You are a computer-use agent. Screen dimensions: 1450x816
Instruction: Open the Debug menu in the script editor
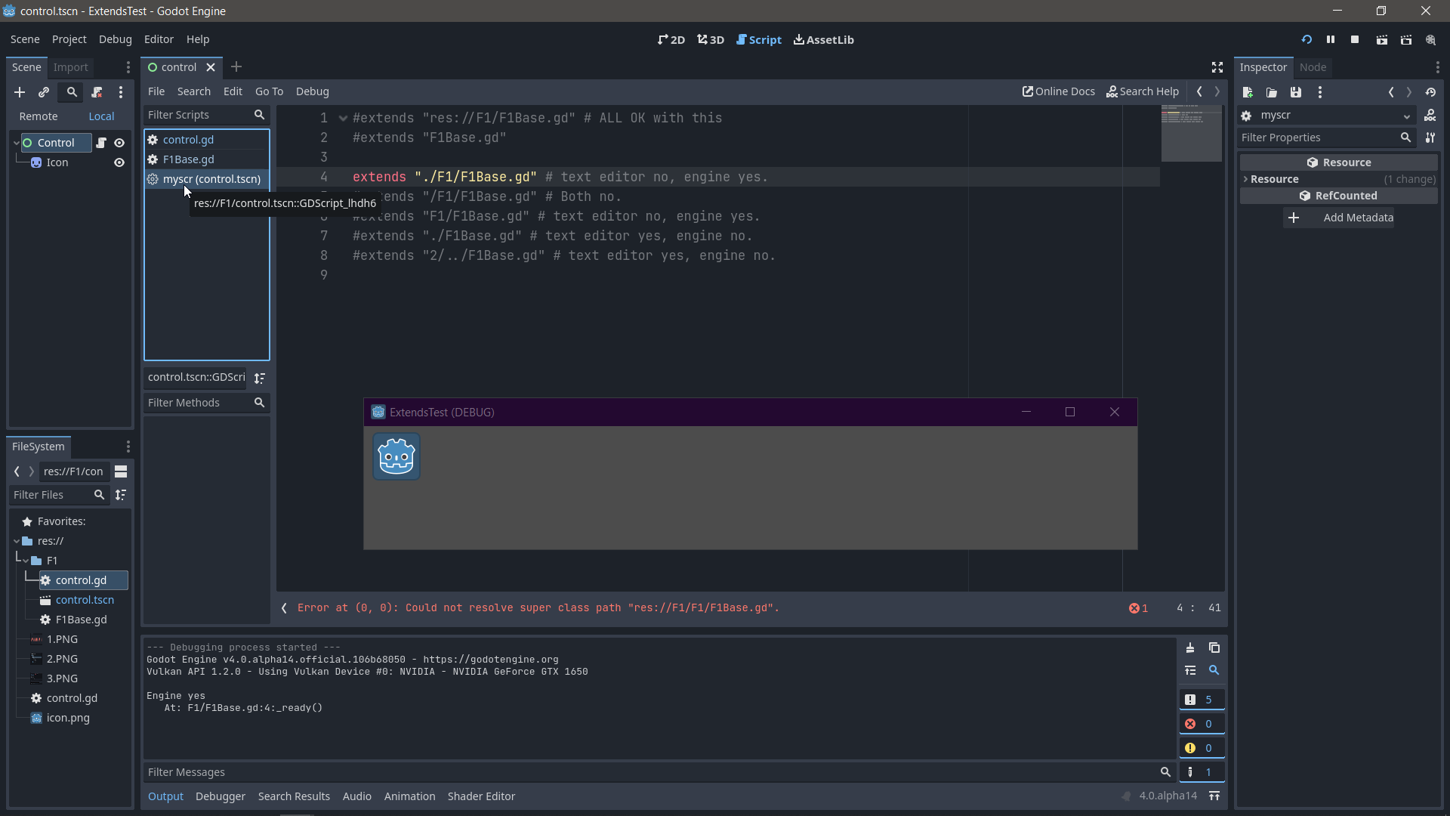coord(313,91)
